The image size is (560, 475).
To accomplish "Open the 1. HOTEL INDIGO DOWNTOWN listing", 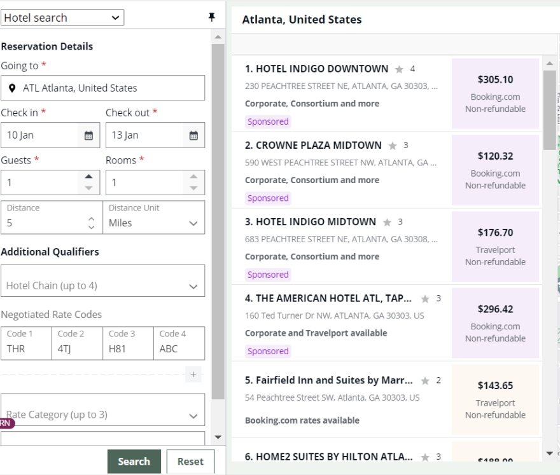I will tap(316, 69).
